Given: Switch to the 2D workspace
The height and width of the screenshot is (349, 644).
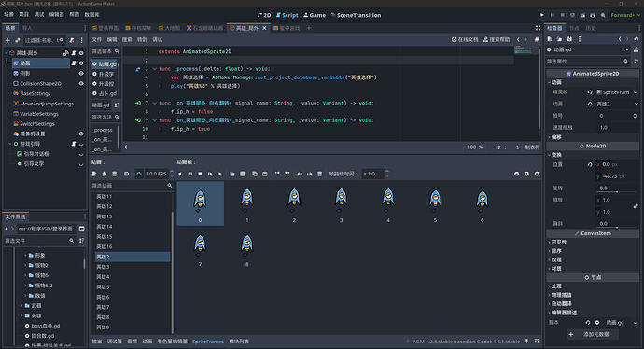Looking at the screenshot, I should [264, 15].
